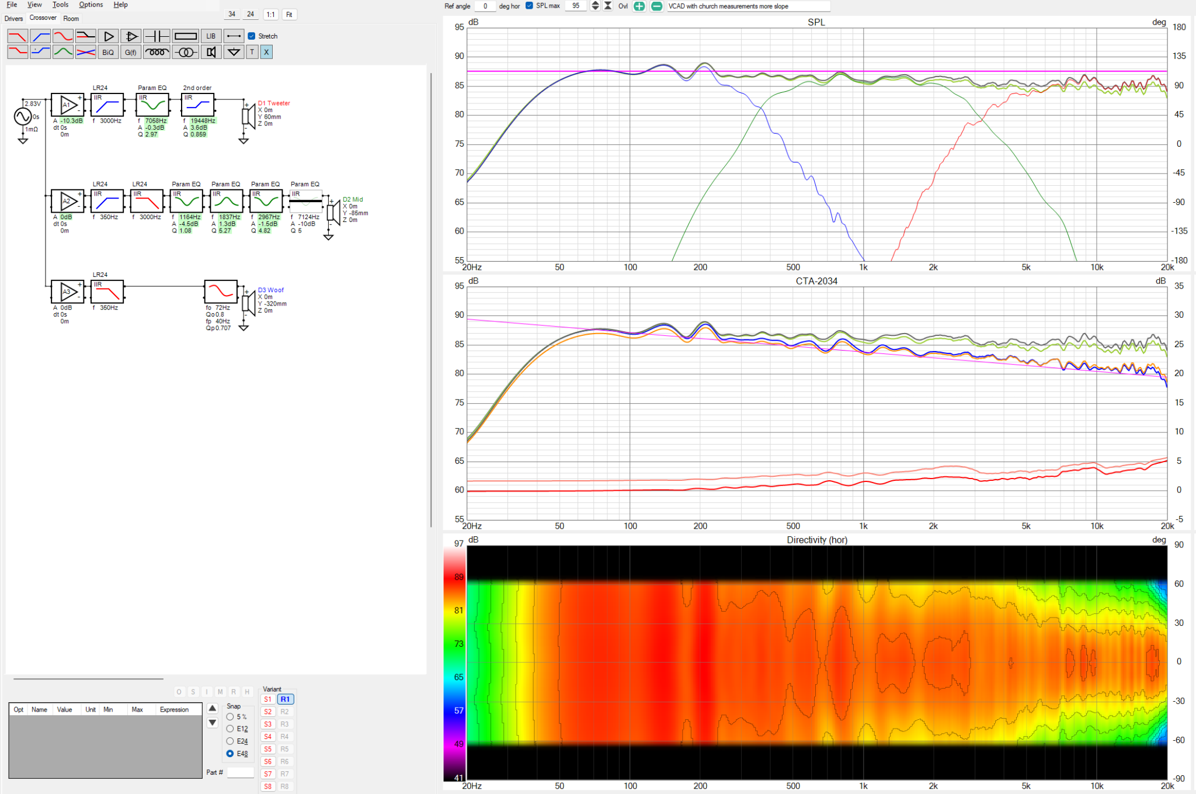Click the overlay name text field
1196x794 pixels.
(x=748, y=6)
